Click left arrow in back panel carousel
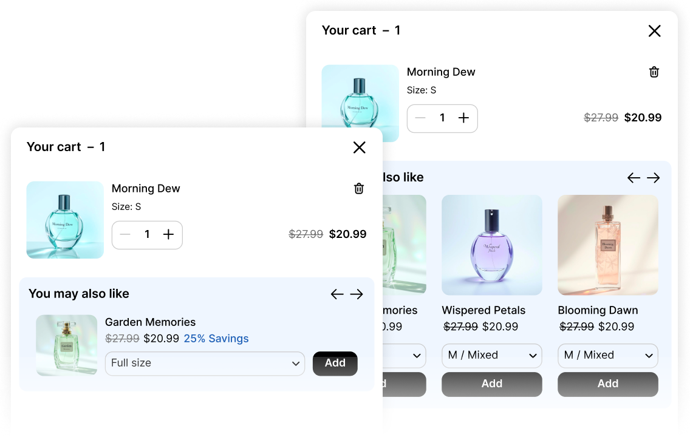Screen dimensions: 690x437 coord(634,178)
